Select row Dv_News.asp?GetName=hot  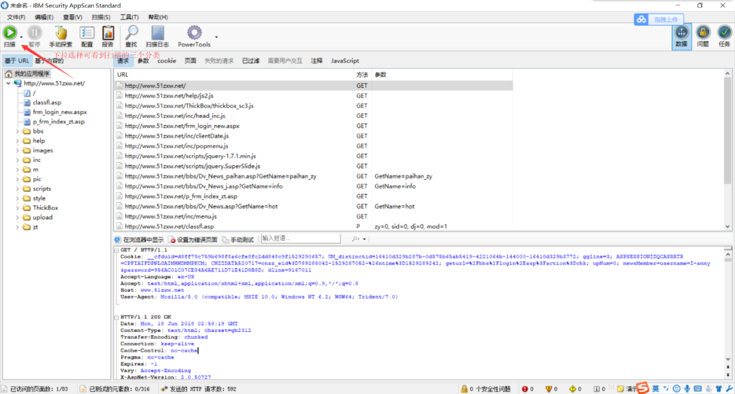point(313,207)
